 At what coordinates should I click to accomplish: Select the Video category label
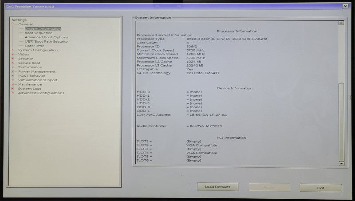click(24, 55)
